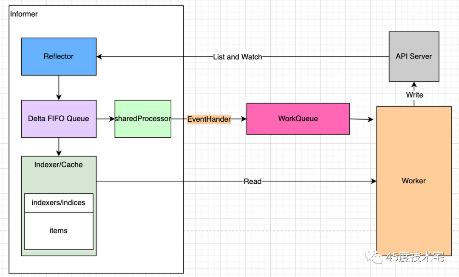The image size is (459, 277).
Task: Select the gray API Server box
Action: [x=414, y=56]
